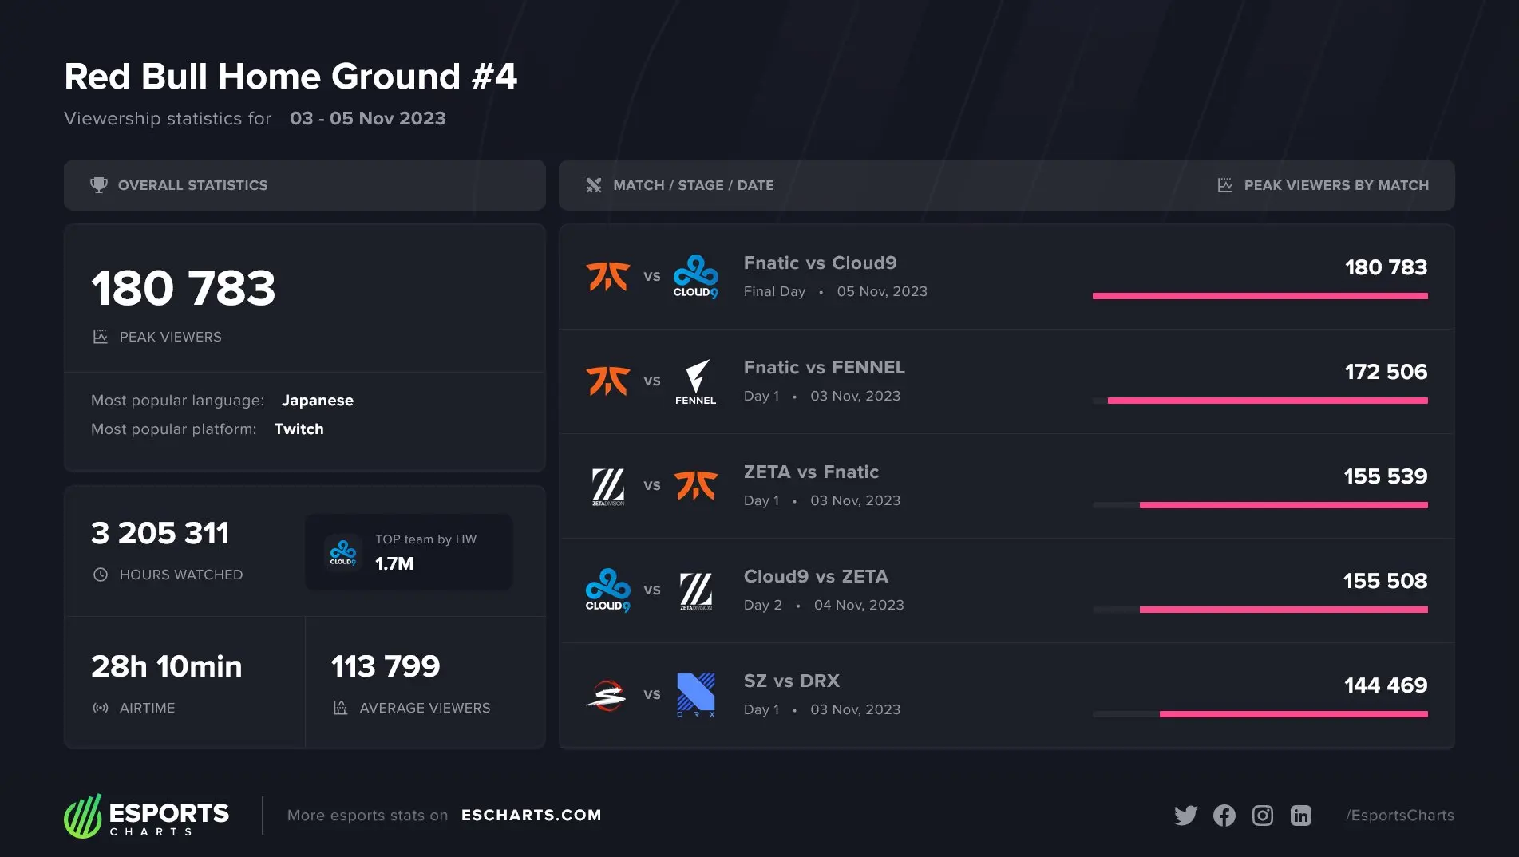Click the chart icon next to PEAK VIEWERS label
The height and width of the screenshot is (857, 1519).
(100, 337)
